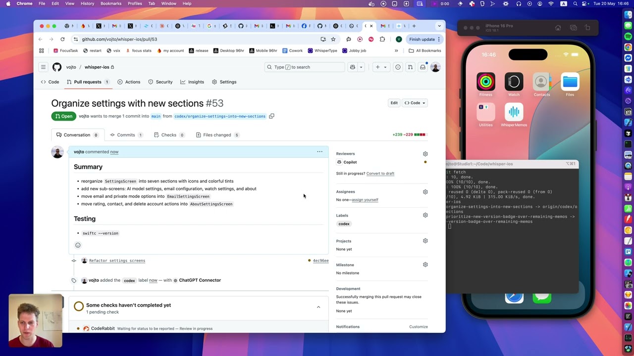The height and width of the screenshot is (356, 634).
Task: Open the History menu in macOS menu bar
Action: [x=87, y=3]
